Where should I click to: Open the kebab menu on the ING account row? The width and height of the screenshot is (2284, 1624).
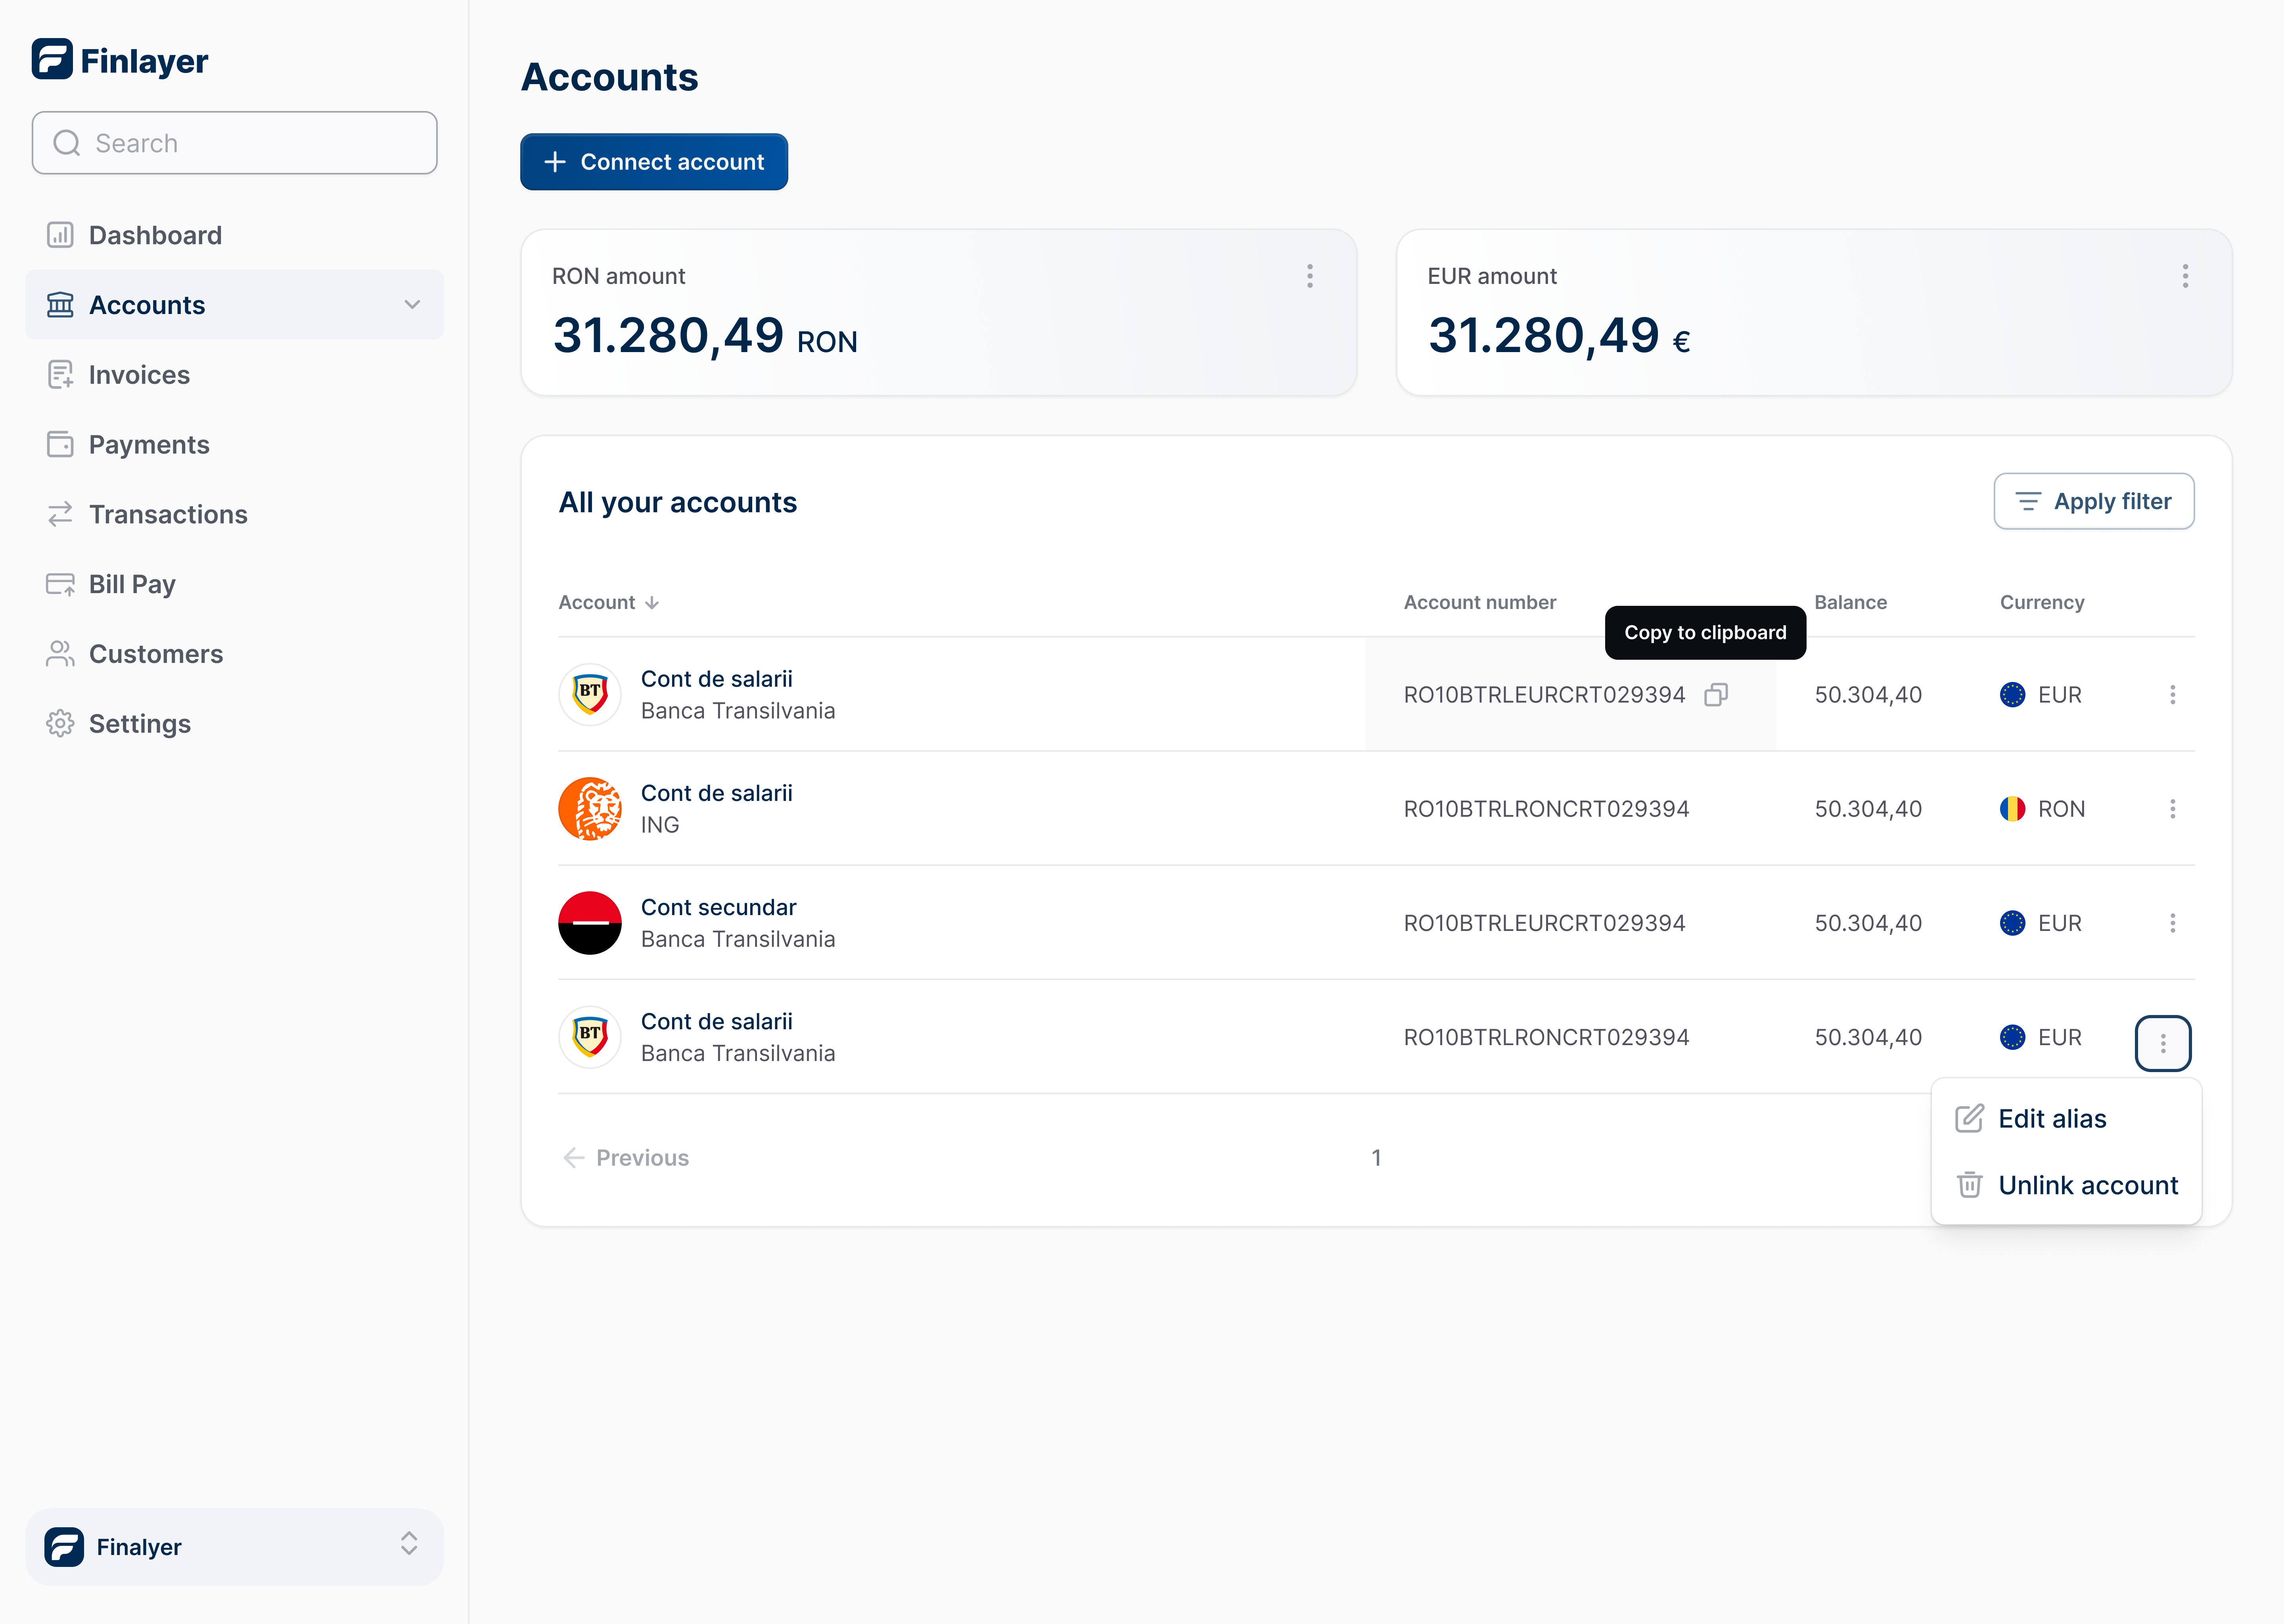click(2172, 808)
